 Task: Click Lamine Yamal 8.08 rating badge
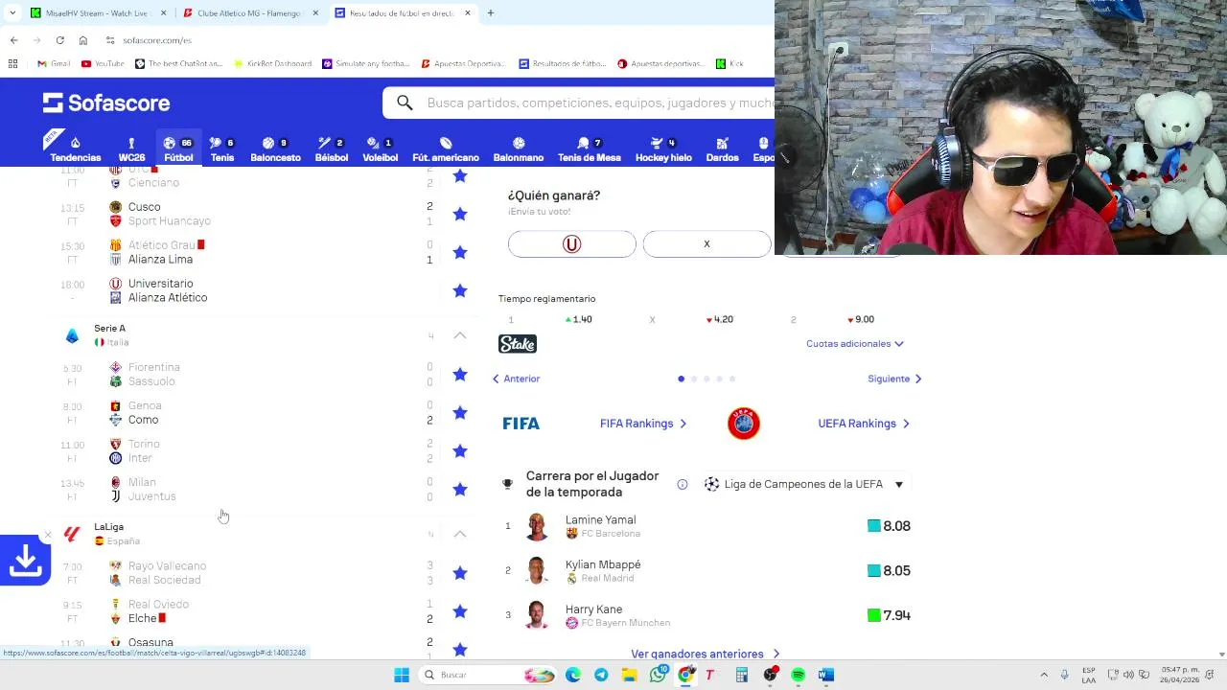pyautogui.click(x=890, y=526)
